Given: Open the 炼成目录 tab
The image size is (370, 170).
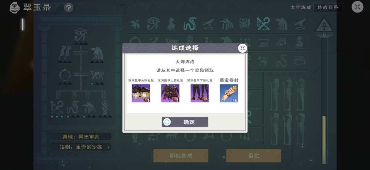Looking at the screenshot, I should [x=328, y=8].
